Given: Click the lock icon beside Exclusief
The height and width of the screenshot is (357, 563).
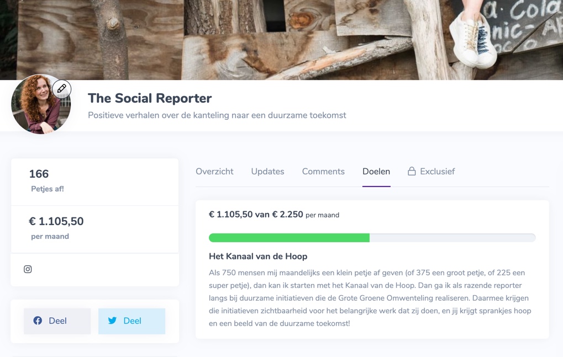Looking at the screenshot, I should click(412, 172).
